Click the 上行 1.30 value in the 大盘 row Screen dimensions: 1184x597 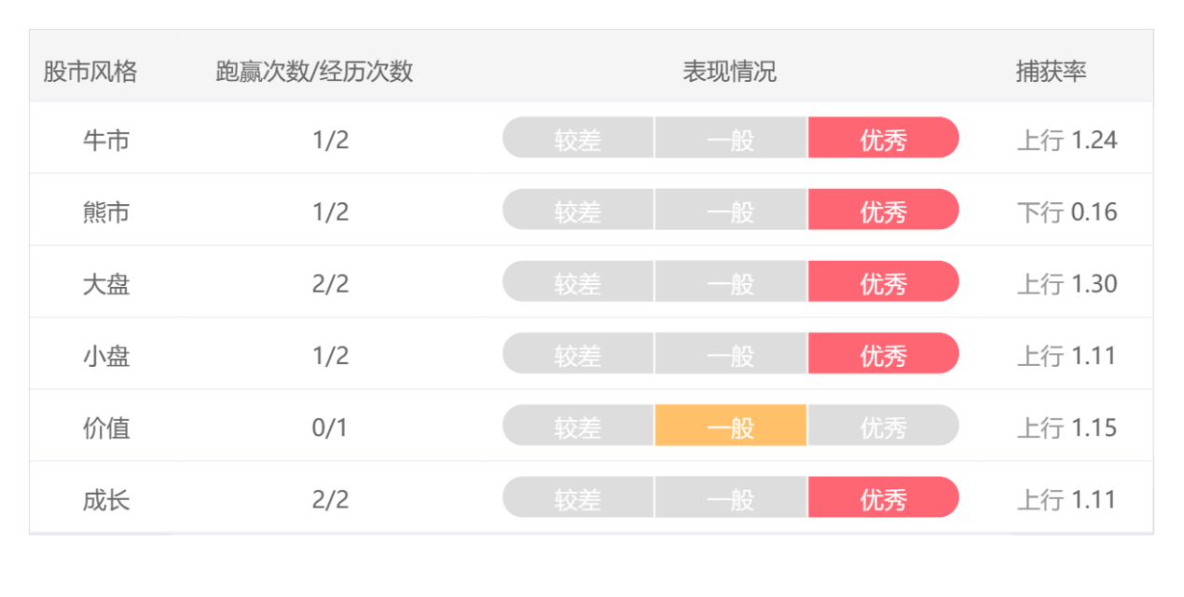pos(1067,284)
